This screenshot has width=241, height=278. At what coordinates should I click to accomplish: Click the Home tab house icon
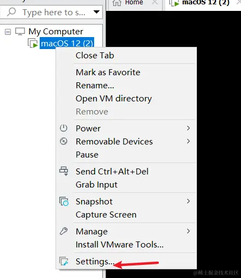pos(117,3)
